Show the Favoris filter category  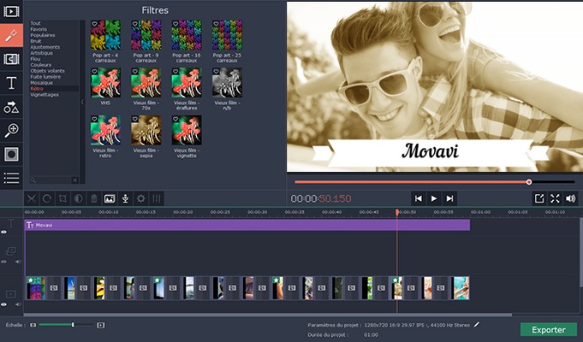click(39, 29)
